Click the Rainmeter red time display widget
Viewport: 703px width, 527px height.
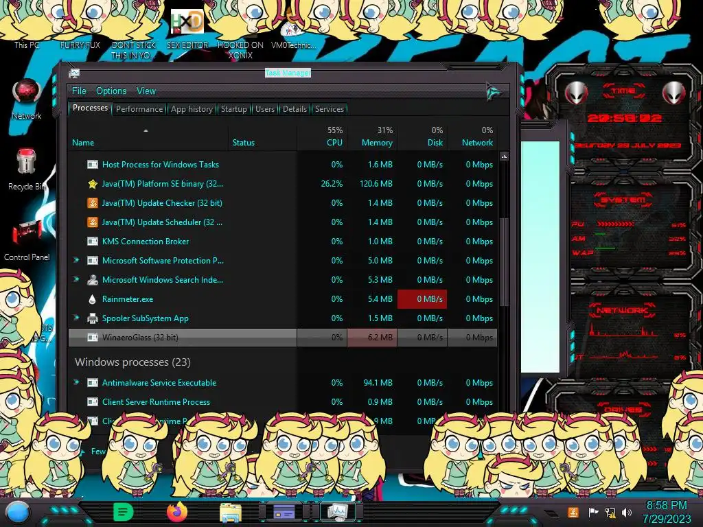point(623,118)
